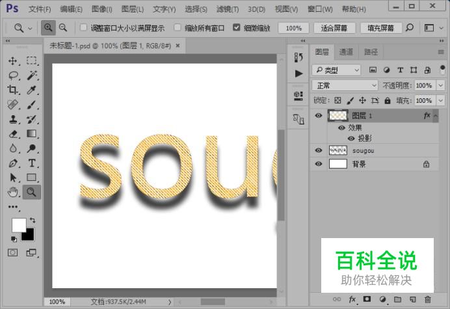Hide layer 图层 1 via eye icon

pos(318,115)
